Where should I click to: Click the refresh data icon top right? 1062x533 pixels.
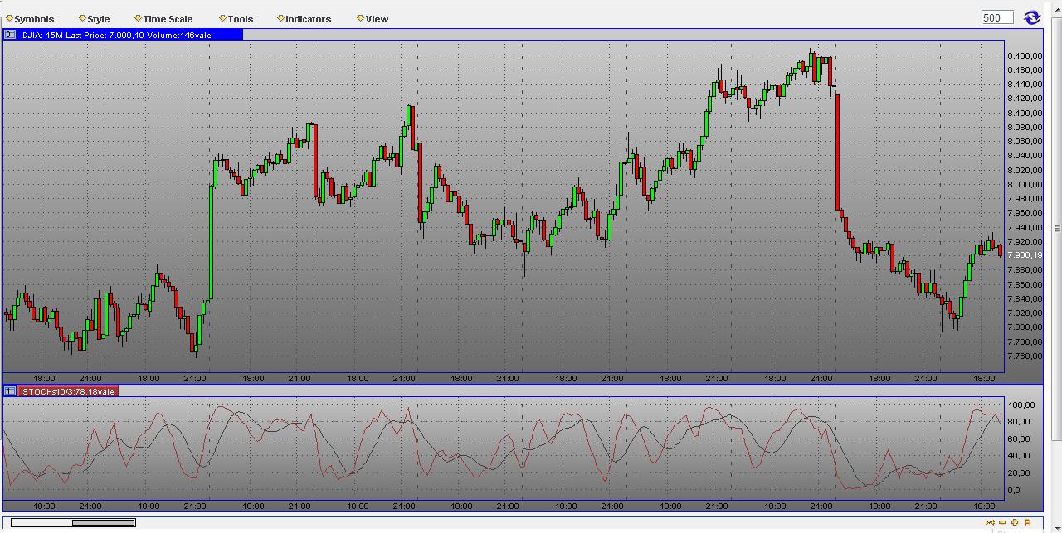[1032, 17]
